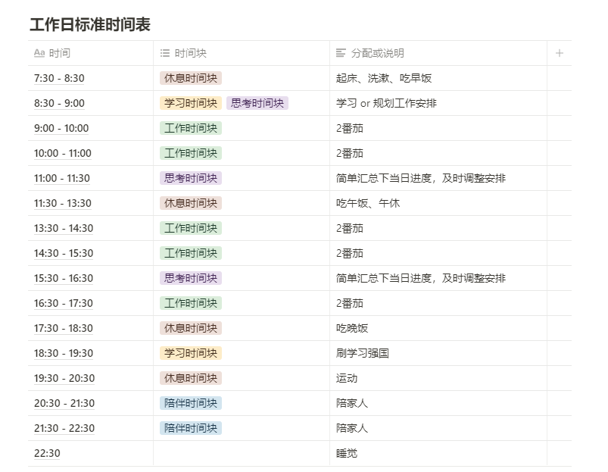The image size is (608, 472).
Task: Open the 7:30 - 8:30 row
Action: [59, 78]
